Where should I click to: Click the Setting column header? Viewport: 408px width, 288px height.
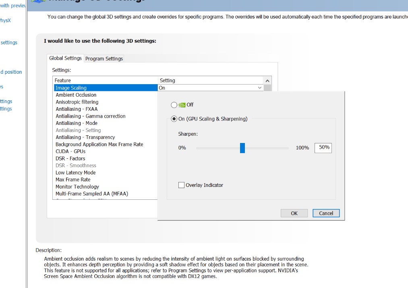coord(211,81)
